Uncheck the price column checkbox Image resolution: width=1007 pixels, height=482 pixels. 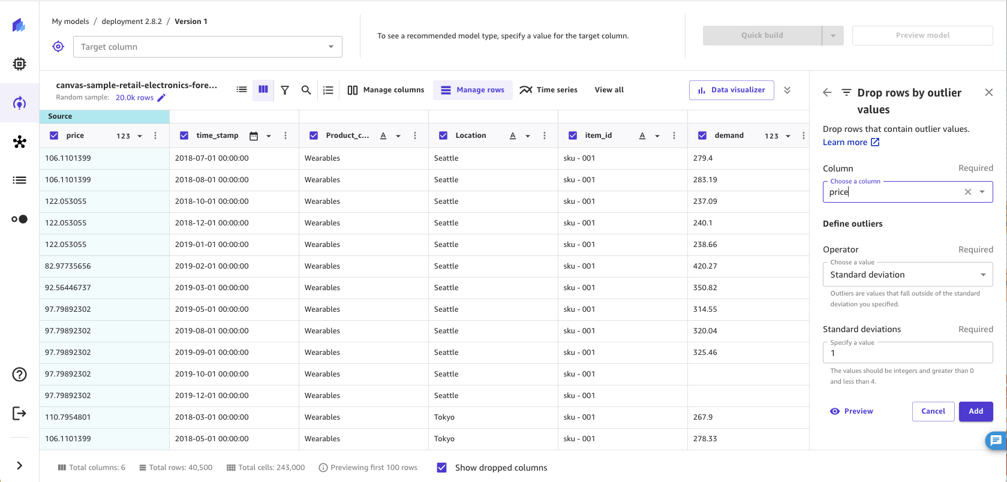tap(54, 135)
